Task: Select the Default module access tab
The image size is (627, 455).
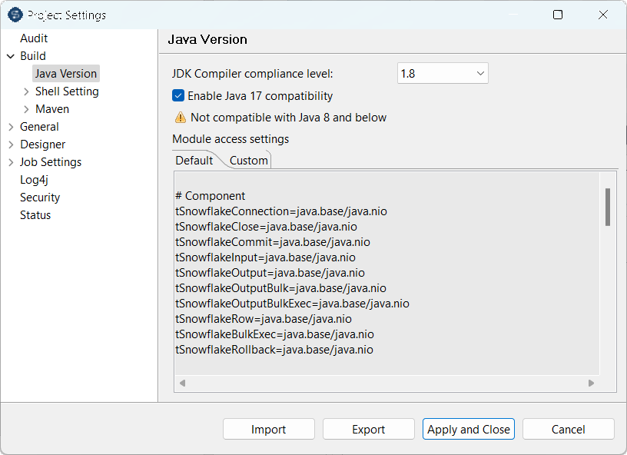Action: click(x=194, y=161)
